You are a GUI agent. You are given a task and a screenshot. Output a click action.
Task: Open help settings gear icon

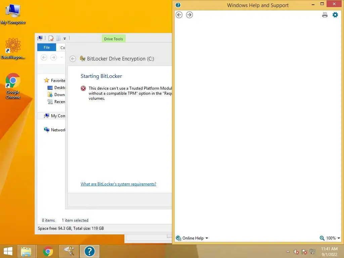(335, 15)
